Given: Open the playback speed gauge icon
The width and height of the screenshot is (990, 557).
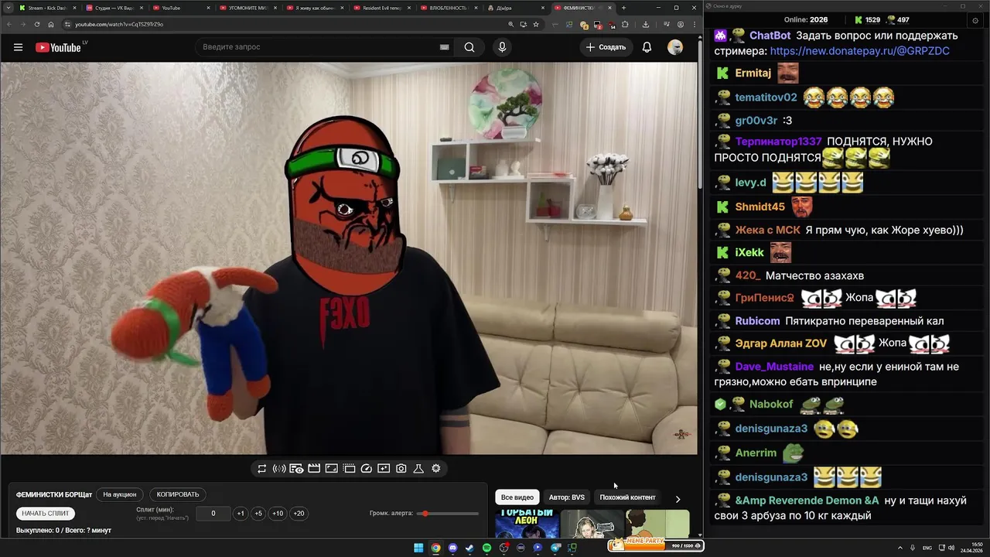Looking at the screenshot, I should tap(367, 468).
